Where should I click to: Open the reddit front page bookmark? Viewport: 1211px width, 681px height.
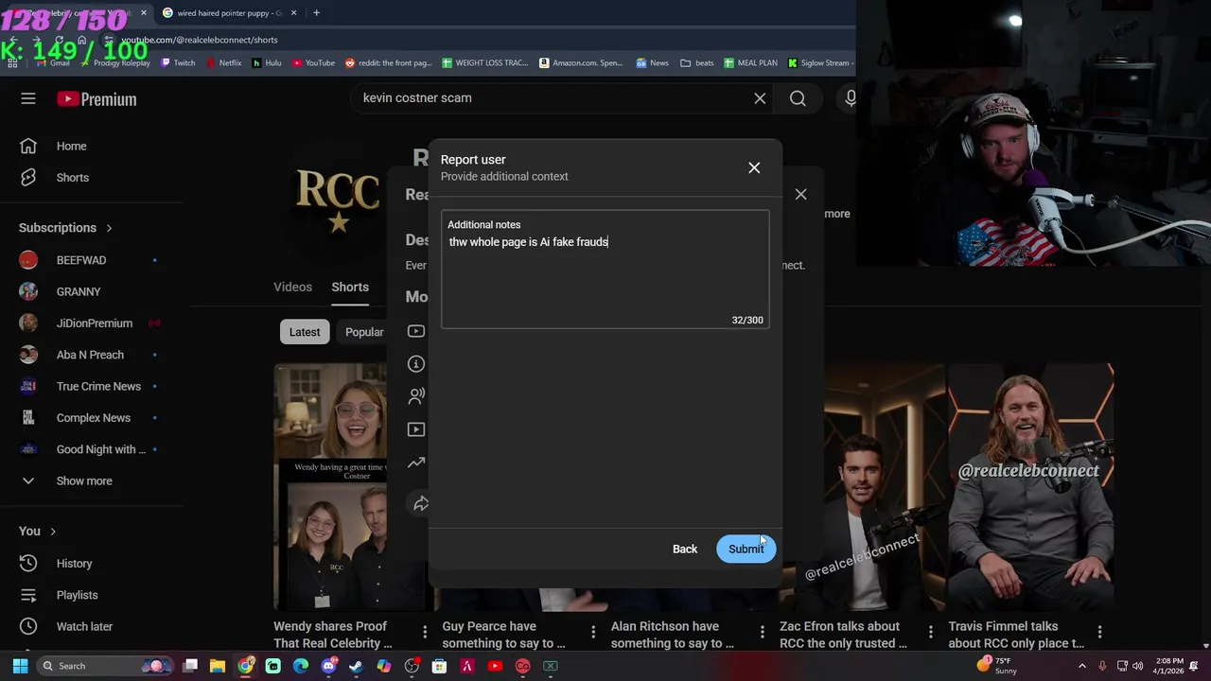[388, 62]
